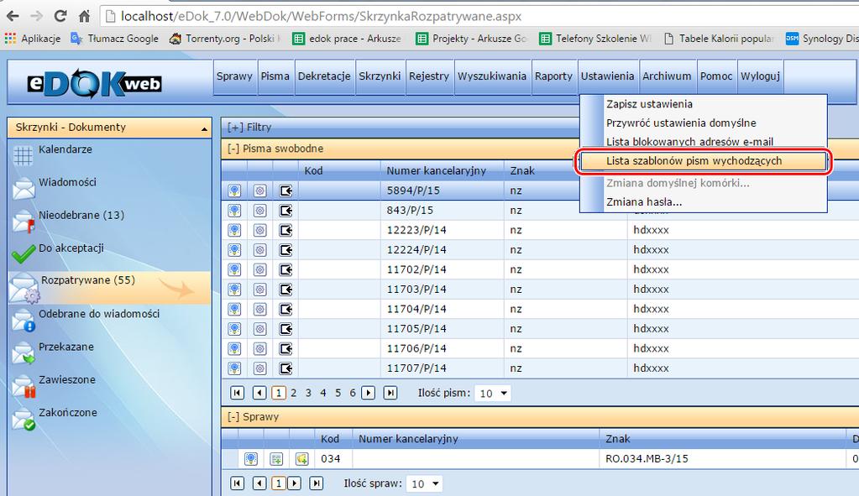
Task: Click the Kod column header in Pisma table
Action: pos(313,171)
